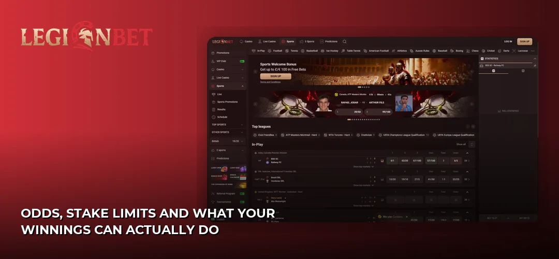Open the Live Casino top tab

tap(267, 41)
